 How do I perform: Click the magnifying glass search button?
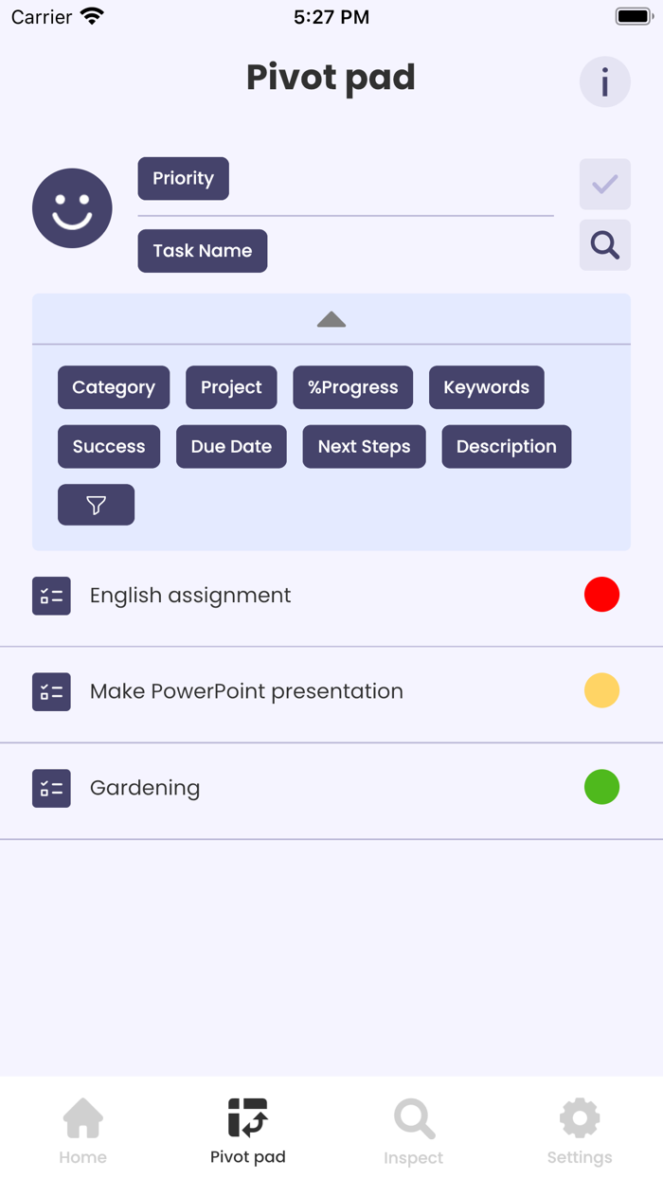point(605,245)
